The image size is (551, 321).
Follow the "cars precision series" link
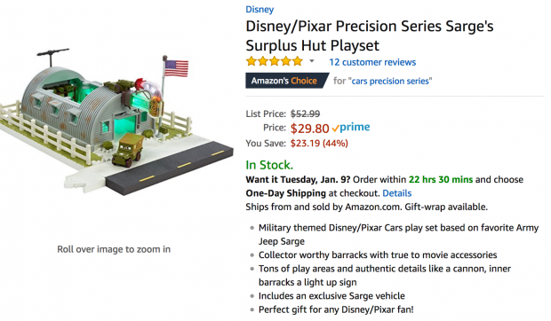(390, 81)
